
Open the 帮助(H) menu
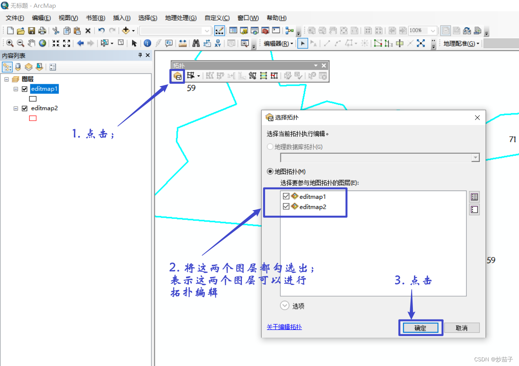click(x=276, y=18)
